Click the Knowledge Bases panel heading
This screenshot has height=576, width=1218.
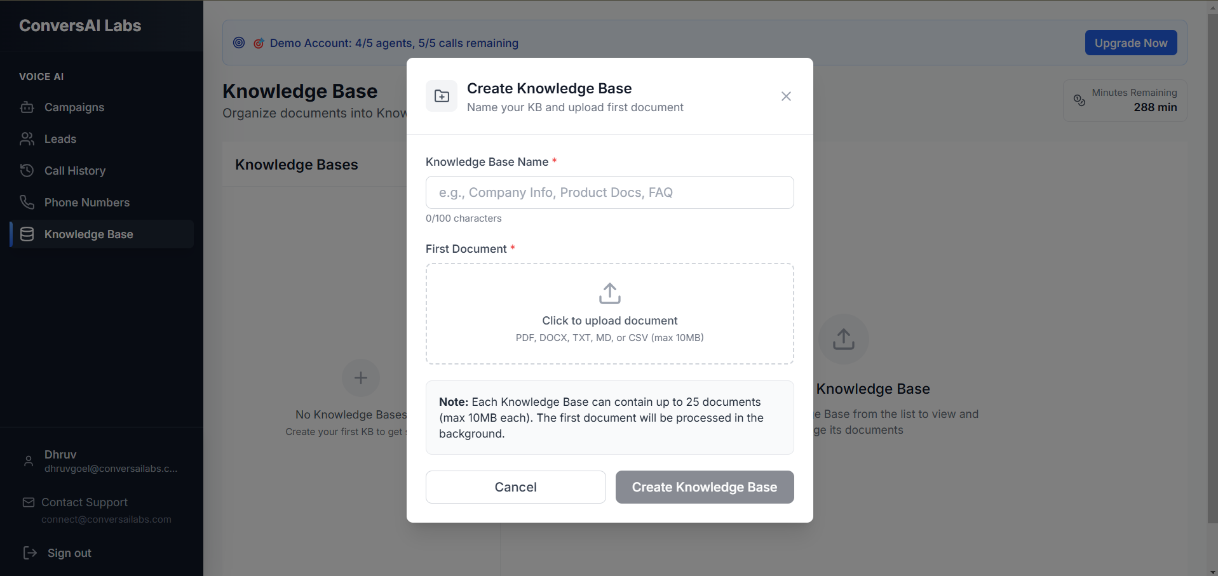tap(297, 164)
